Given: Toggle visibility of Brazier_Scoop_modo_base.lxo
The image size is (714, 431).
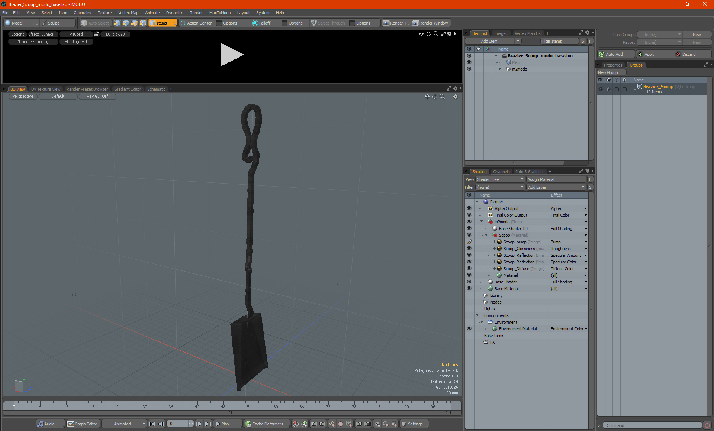Looking at the screenshot, I should tap(469, 56).
